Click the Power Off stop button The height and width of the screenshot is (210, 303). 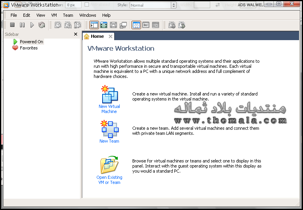point(12,25)
